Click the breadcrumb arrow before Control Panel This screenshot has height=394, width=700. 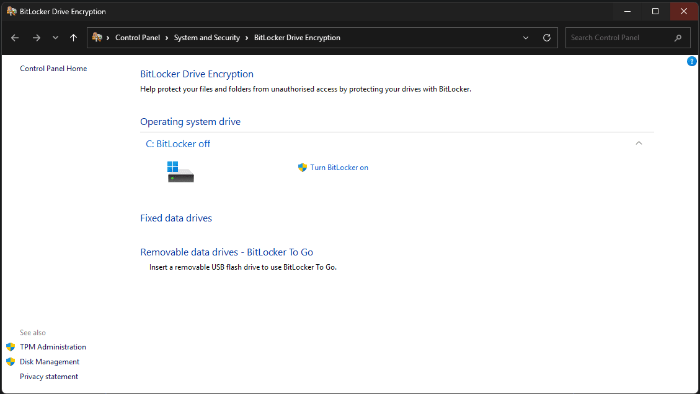click(108, 38)
